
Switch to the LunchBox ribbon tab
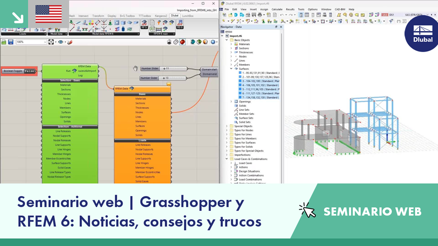188,16
